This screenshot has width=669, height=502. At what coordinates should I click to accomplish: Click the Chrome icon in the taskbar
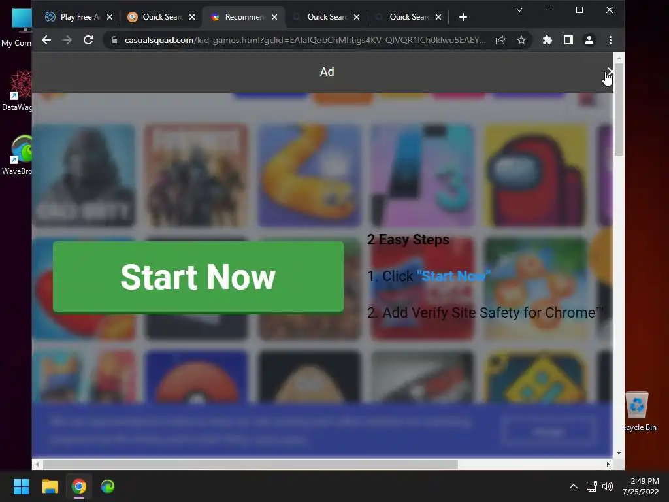point(79,486)
